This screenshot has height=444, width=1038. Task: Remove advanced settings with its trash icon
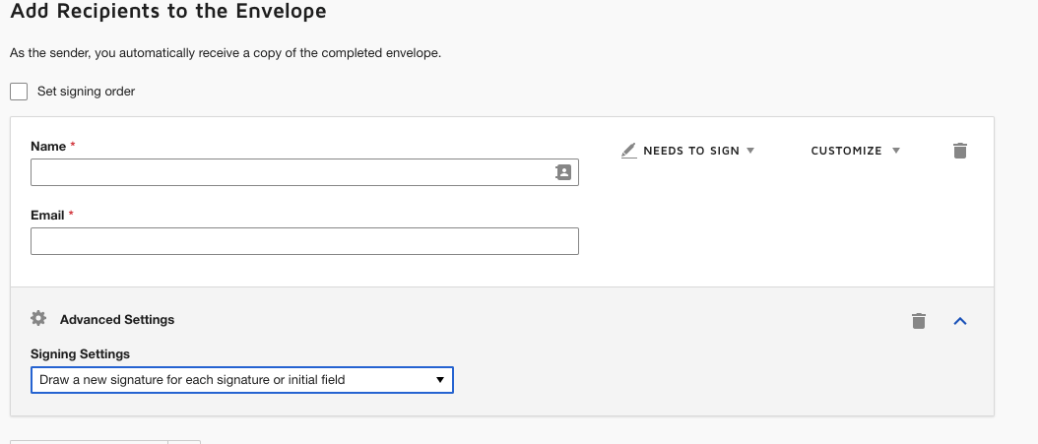click(x=918, y=321)
